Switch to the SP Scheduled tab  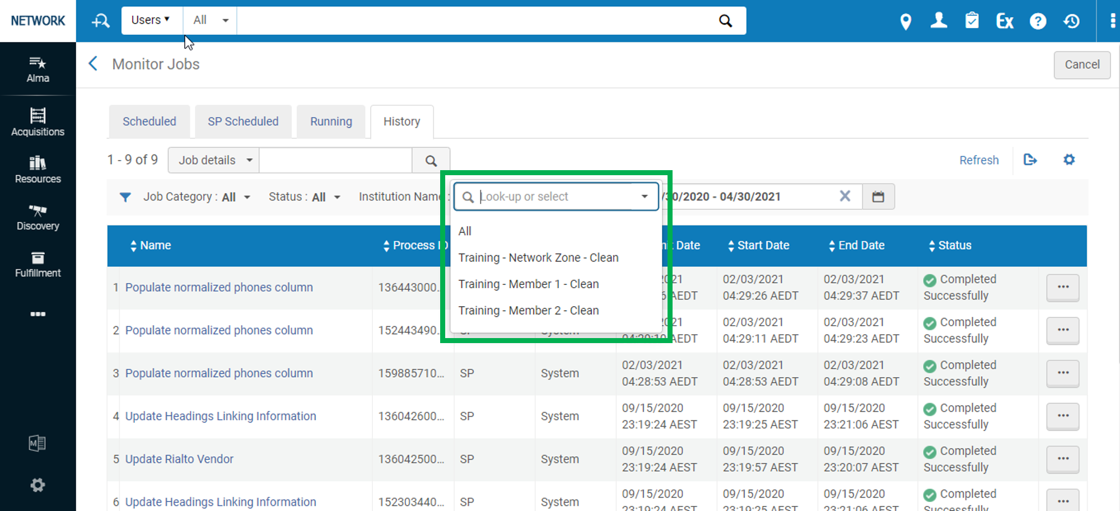click(243, 121)
